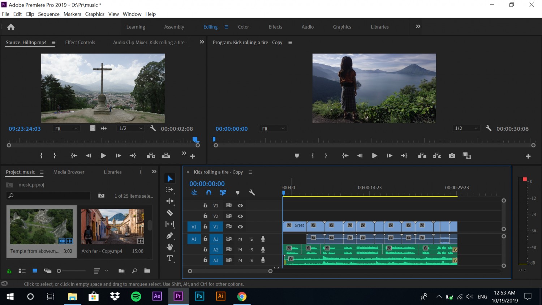
Task: Show hidden Source panel tabs chevrons
Action: [x=202, y=42]
